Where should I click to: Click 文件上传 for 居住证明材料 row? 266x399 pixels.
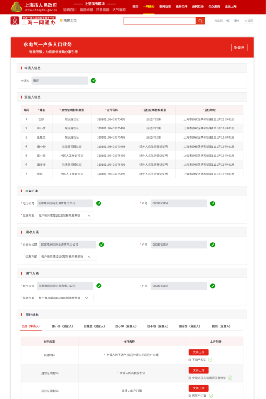pos(198,388)
